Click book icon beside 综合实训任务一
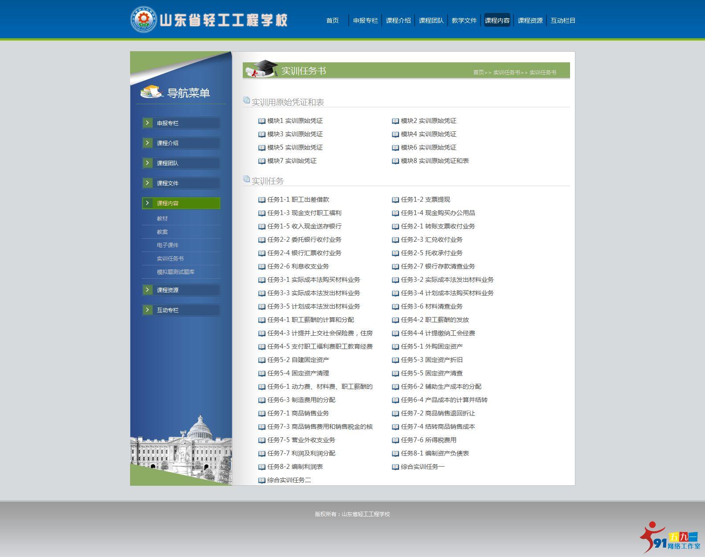705x557 pixels. pyautogui.click(x=395, y=467)
